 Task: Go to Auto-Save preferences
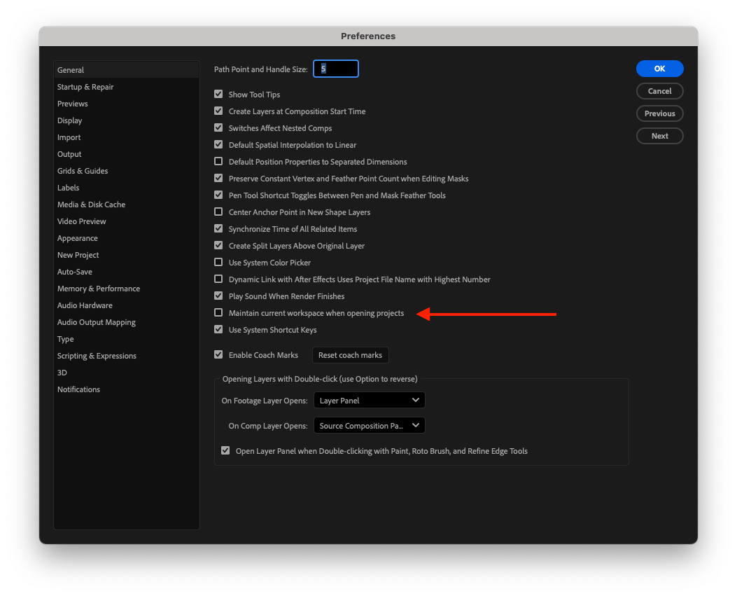click(75, 272)
